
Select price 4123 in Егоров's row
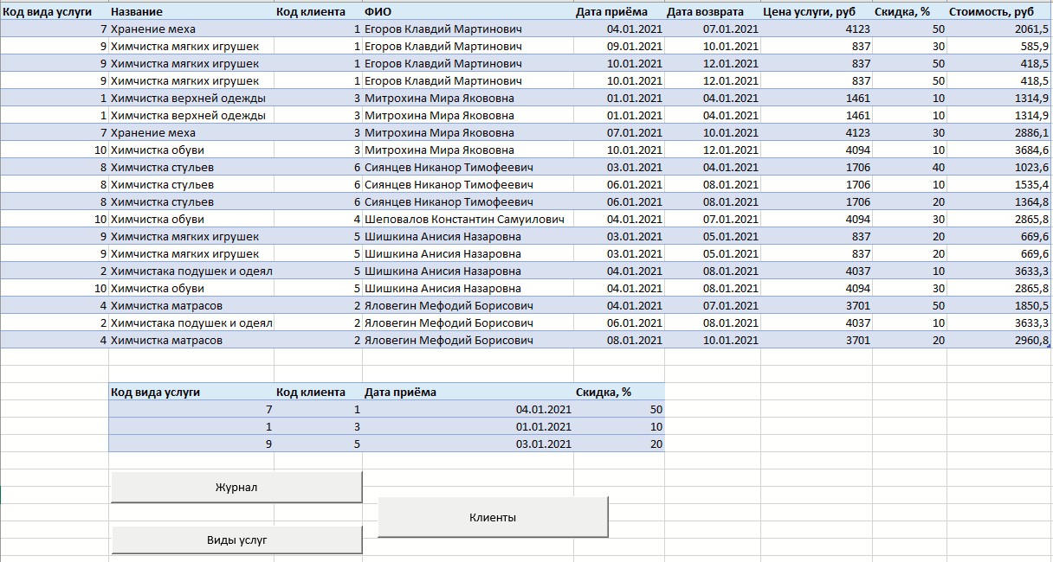point(817,29)
